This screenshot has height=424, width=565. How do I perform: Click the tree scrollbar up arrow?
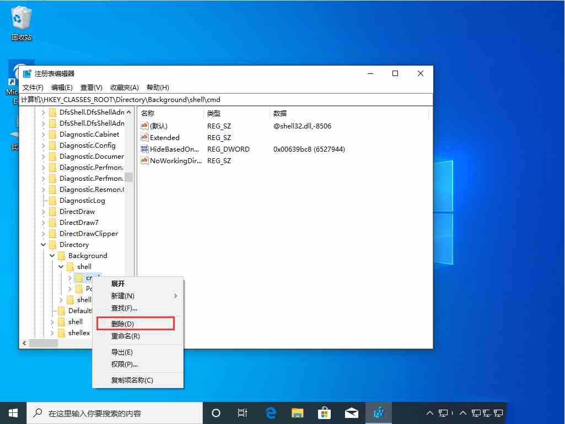click(128, 112)
